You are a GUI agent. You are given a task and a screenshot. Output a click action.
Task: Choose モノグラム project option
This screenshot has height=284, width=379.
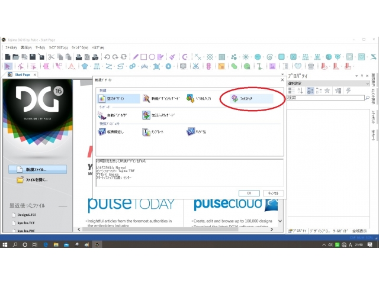[196, 132]
